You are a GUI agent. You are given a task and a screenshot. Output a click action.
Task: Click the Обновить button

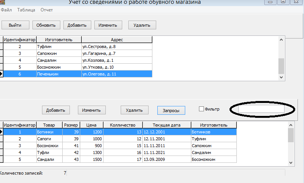(46, 25)
